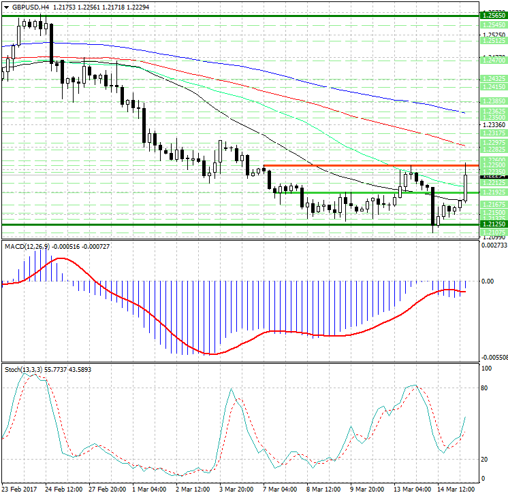Click the 7 Mar 04:00 time label
The height and width of the screenshot is (497, 508).
coord(280,489)
